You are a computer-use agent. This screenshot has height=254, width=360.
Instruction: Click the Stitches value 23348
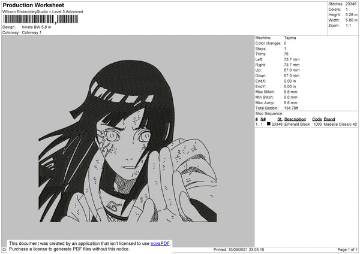coord(350,4)
